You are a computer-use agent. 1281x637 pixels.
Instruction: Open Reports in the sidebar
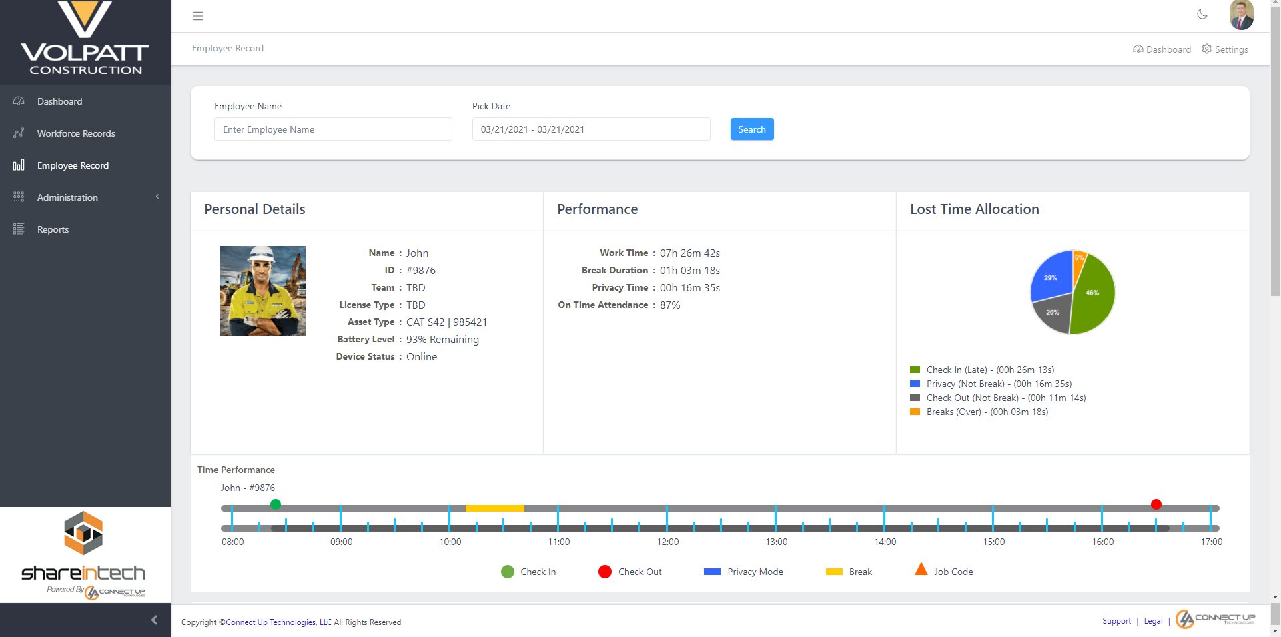tap(85, 229)
